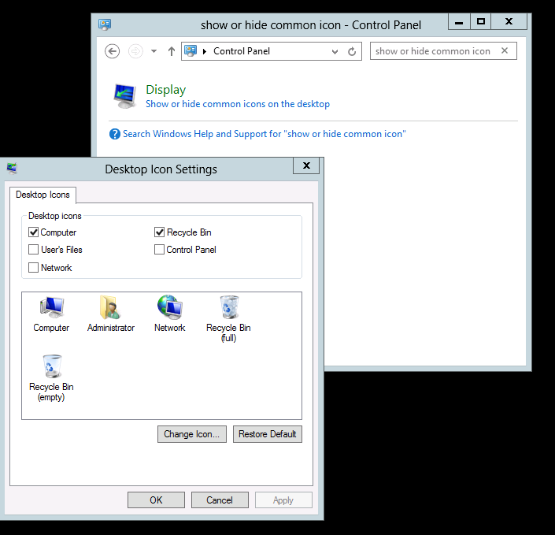Click the Change Icon... button
The height and width of the screenshot is (535, 555).
tap(192, 434)
